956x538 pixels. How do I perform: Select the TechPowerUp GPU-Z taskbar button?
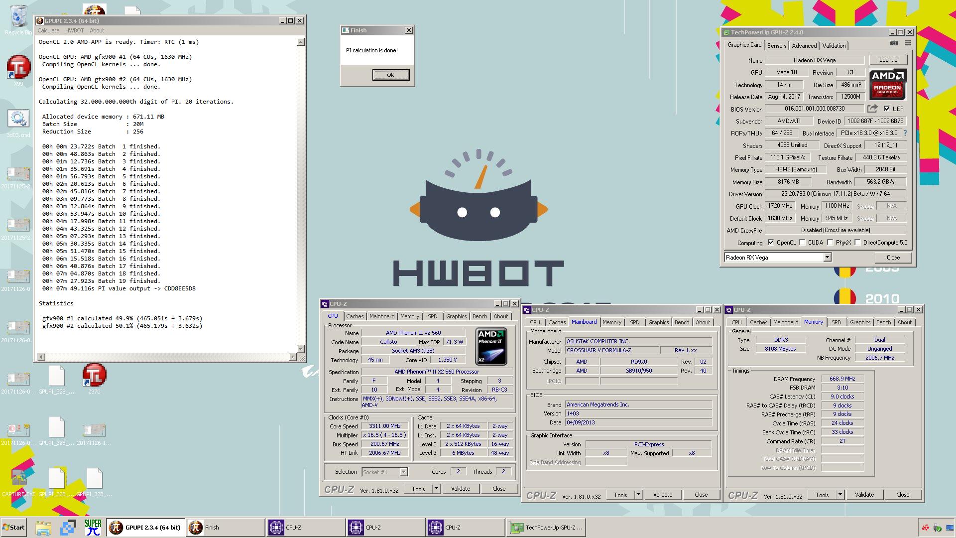coord(546,528)
